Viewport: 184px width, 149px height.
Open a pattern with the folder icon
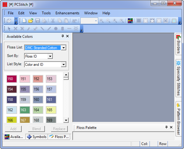coord(31,21)
